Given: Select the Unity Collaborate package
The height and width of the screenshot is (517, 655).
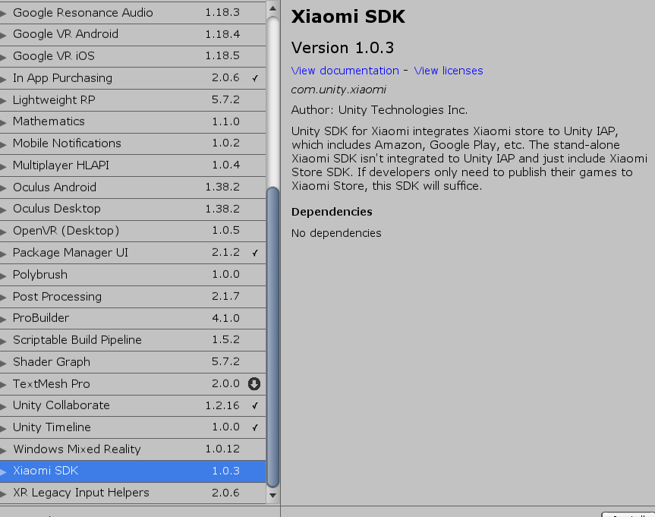Looking at the screenshot, I should (133, 405).
